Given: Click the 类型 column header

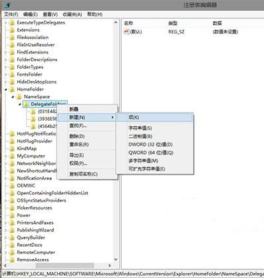Looking at the screenshot, I should tap(189, 23).
